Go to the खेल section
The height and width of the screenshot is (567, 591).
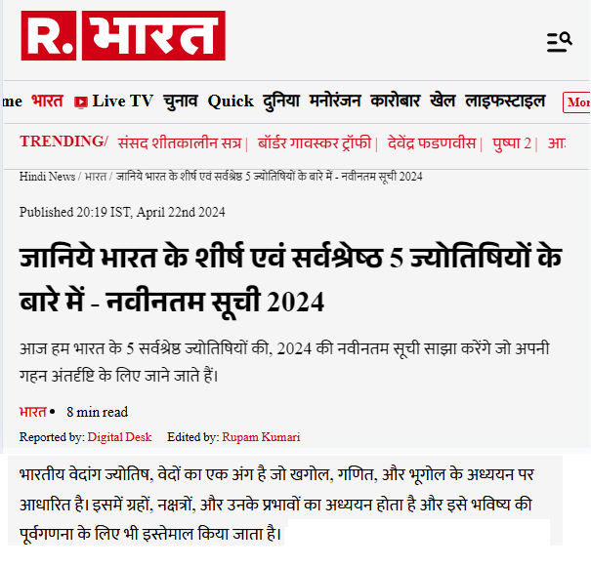(443, 101)
